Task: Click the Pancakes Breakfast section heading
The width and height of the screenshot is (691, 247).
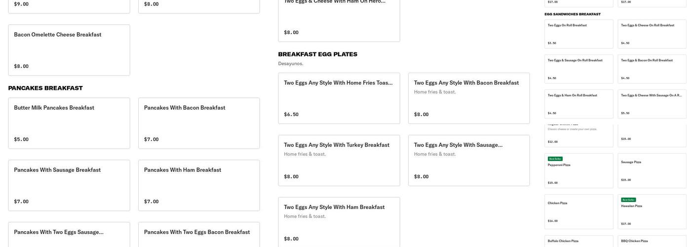Action: point(45,88)
